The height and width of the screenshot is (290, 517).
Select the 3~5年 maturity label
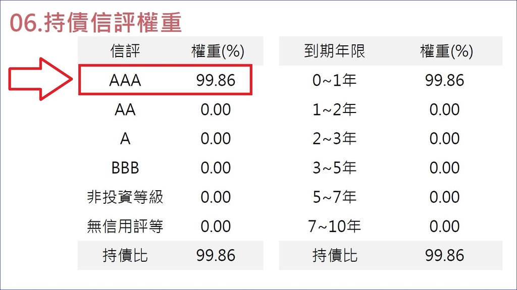pos(334,168)
